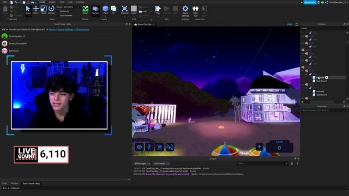Viewport: 349px width, 196px height.
Task: Click the What's New button
Action: [310, 2]
